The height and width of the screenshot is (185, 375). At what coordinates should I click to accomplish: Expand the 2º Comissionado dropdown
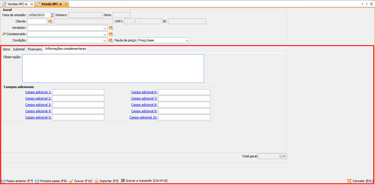click(105, 34)
